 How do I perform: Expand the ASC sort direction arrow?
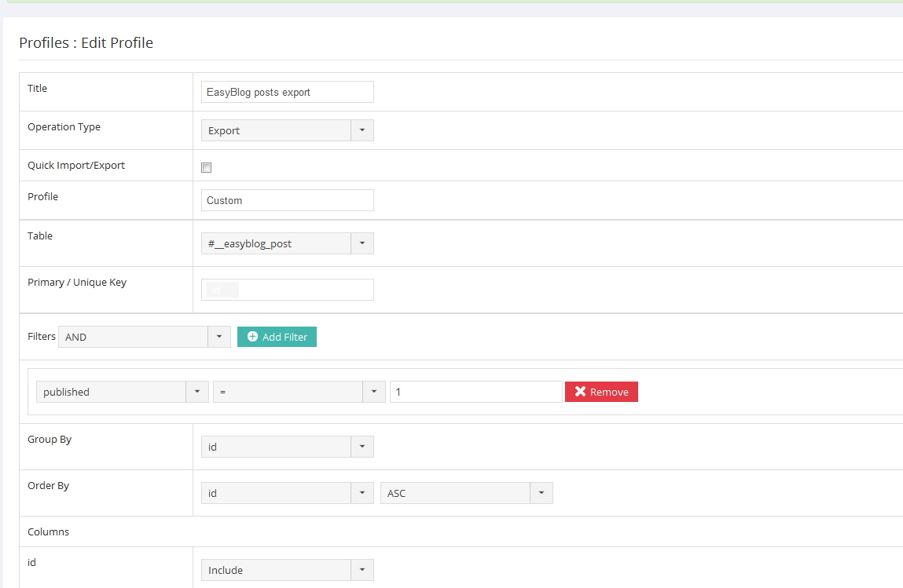(541, 493)
